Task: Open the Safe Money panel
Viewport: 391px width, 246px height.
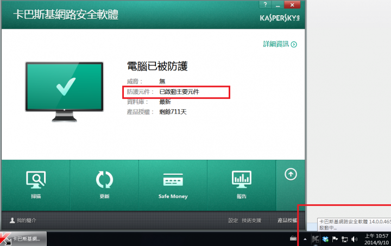Action: pos(173,185)
